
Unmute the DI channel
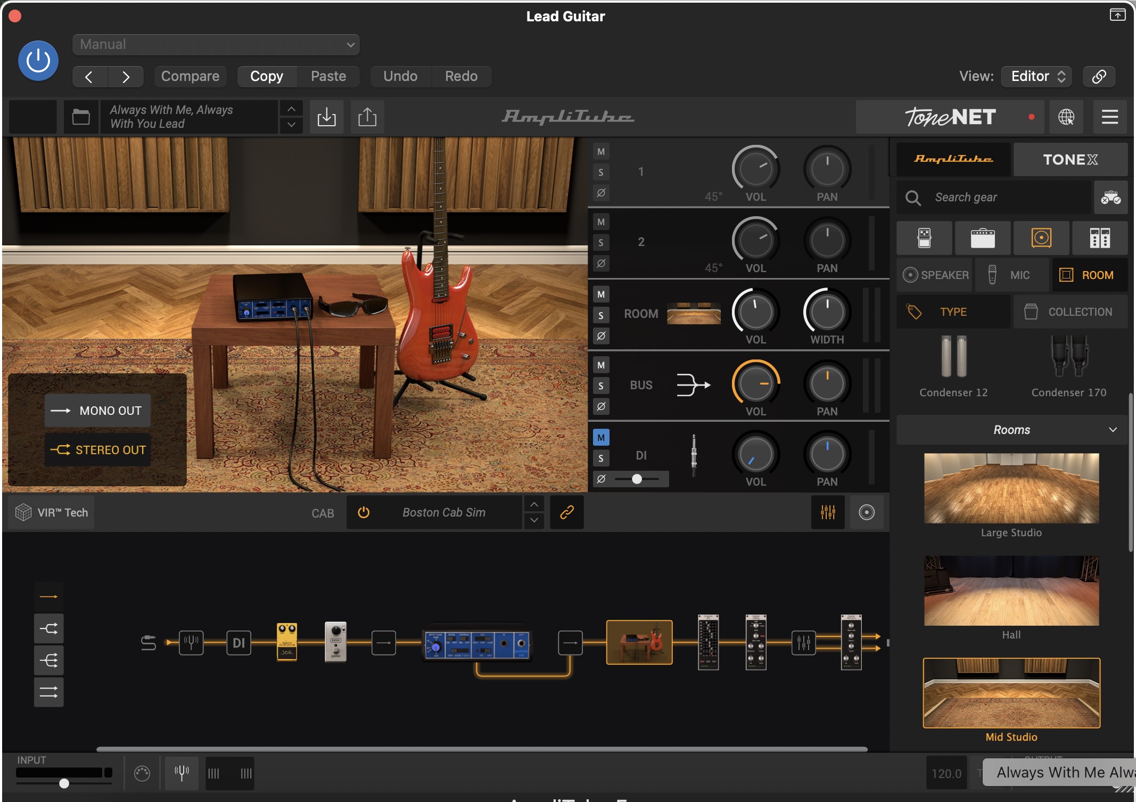pyautogui.click(x=601, y=438)
